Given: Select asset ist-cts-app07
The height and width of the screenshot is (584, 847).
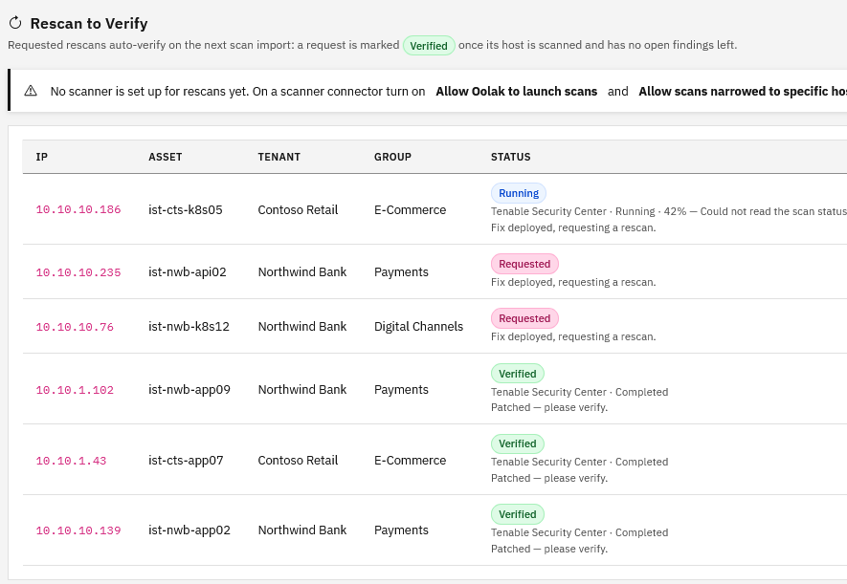Looking at the screenshot, I should click(x=186, y=460).
